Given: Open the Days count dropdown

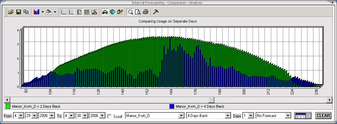Looking at the screenshot, I should 251,116.
